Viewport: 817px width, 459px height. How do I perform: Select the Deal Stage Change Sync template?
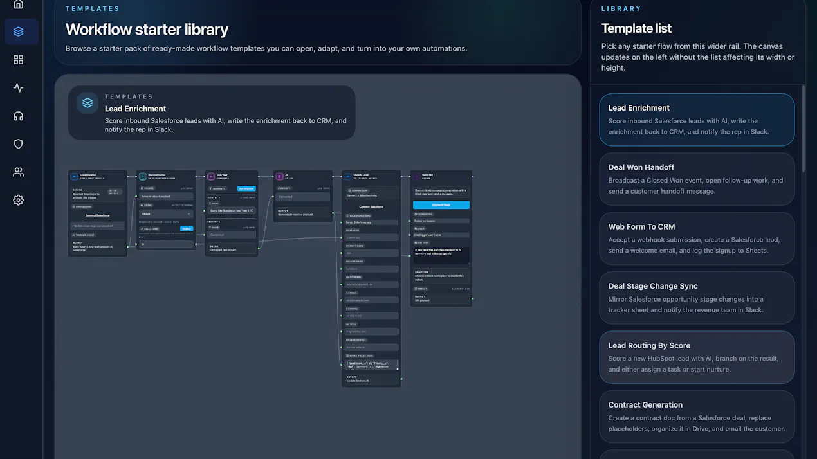pyautogui.click(x=697, y=298)
